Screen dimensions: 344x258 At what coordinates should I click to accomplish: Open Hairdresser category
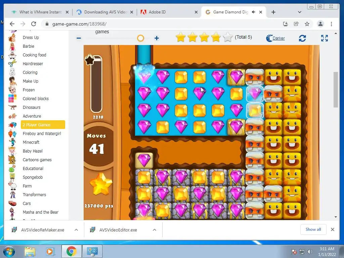point(33,64)
